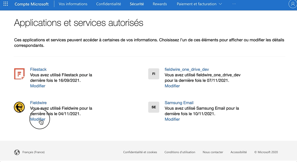Click the Filestack app icon
This screenshot has height=162, width=297.
(x=19, y=74)
